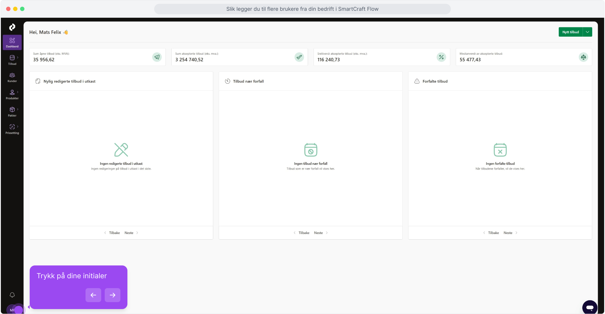Expand the Prissetting submenu chevron
Viewport: 605px width, 314px height.
pos(18,126)
